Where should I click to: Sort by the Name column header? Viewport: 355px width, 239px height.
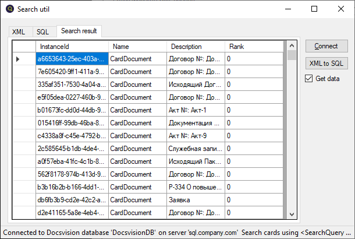click(137, 47)
